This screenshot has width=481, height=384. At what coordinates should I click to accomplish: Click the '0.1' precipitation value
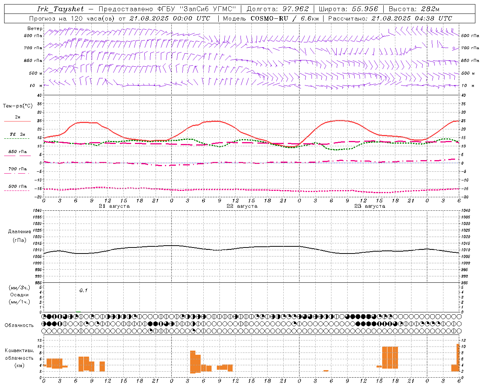tap(83, 290)
